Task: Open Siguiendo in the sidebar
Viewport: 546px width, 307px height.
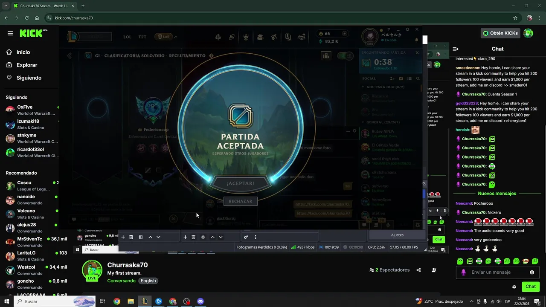Action: click(29, 78)
